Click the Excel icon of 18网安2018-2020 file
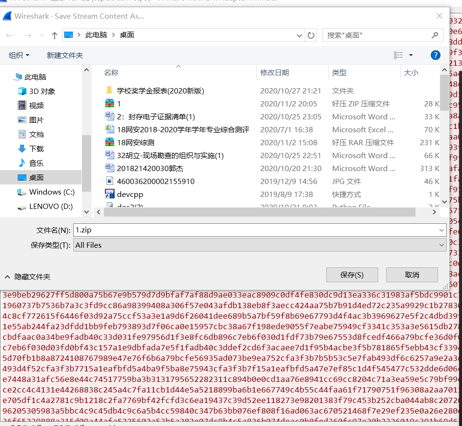This screenshot has width=462, height=426. (109, 129)
